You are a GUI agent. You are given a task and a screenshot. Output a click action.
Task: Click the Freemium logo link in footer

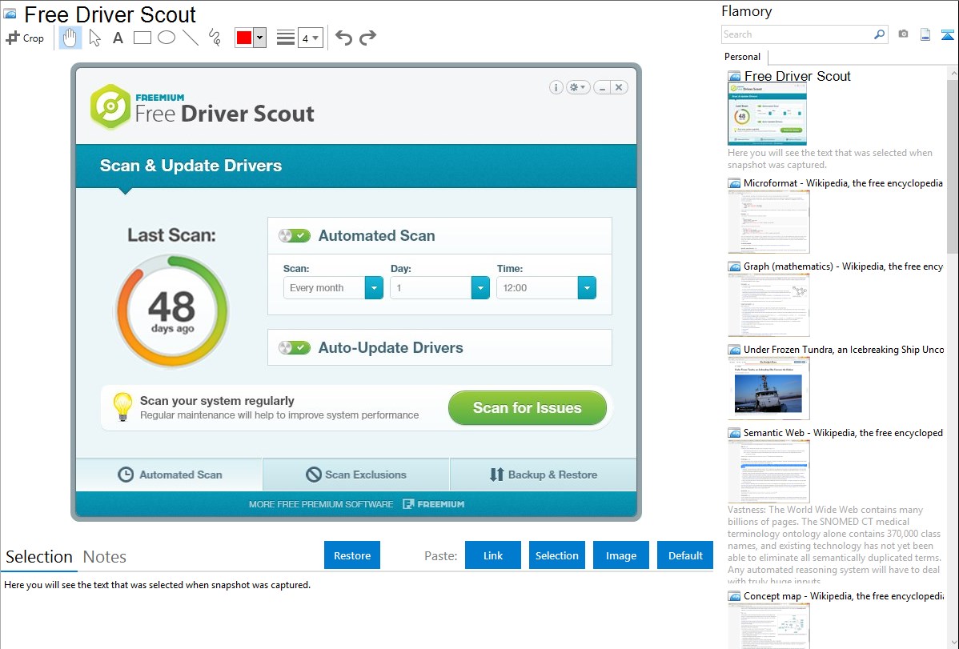pyautogui.click(x=434, y=504)
